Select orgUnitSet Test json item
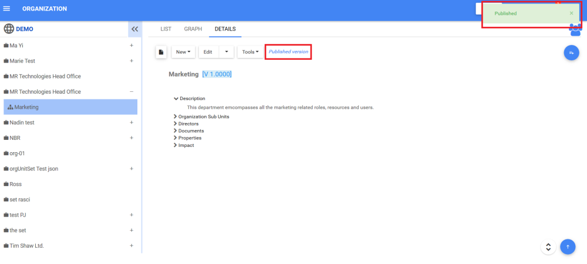Screen dimensions: 587x264 click(x=33, y=169)
